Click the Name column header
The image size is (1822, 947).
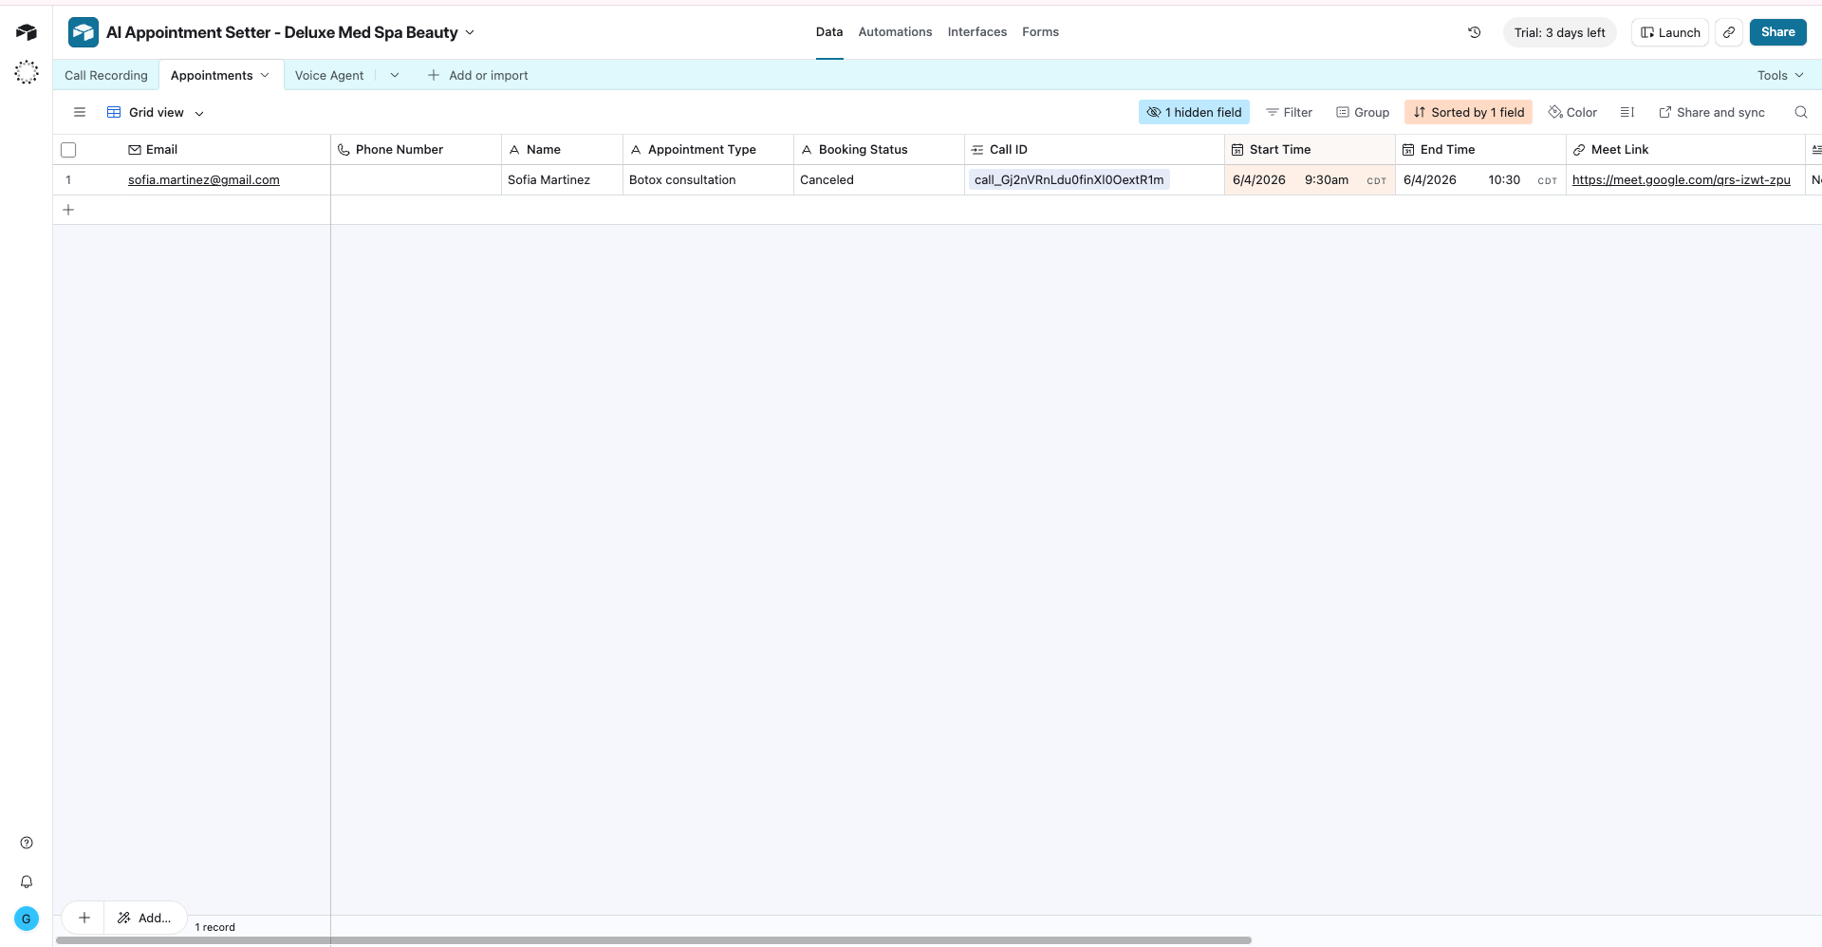point(562,150)
